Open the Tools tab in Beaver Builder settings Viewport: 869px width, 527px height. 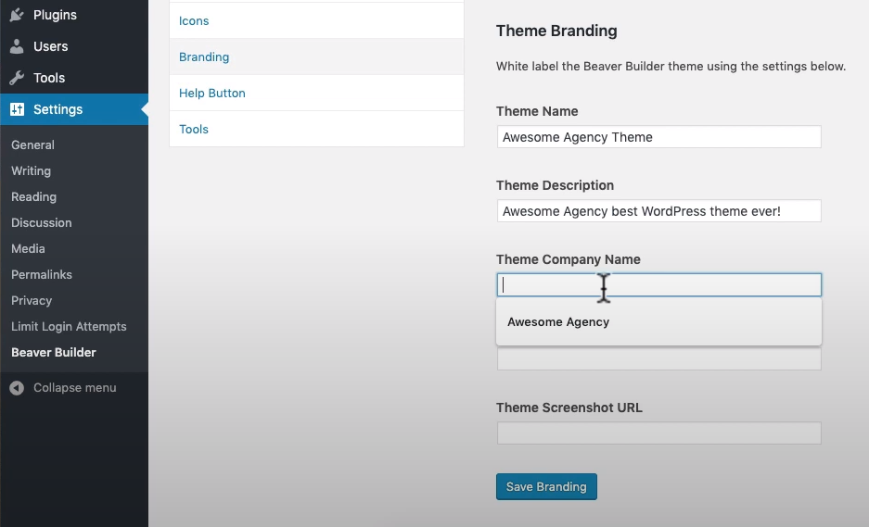tap(194, 129)
